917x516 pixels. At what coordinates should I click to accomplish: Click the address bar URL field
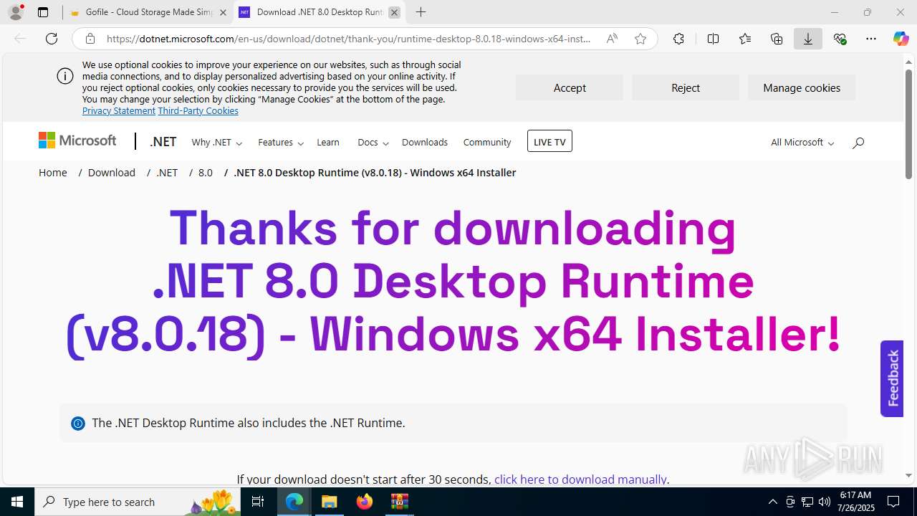(349, 39)
